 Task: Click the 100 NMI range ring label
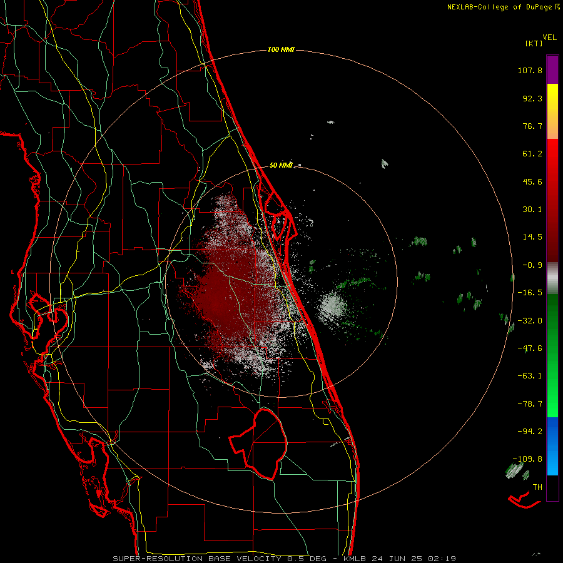pyautogui.click(x=281, y=49)
